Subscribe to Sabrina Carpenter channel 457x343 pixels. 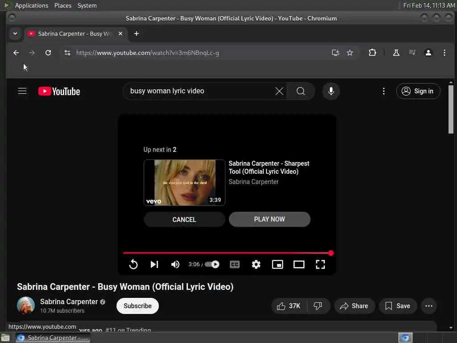tap(137, 305)
